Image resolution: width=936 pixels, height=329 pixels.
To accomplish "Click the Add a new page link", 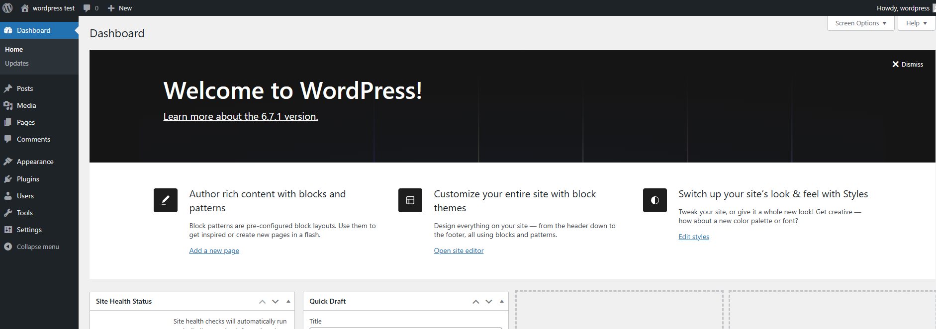I will (214, 250).
